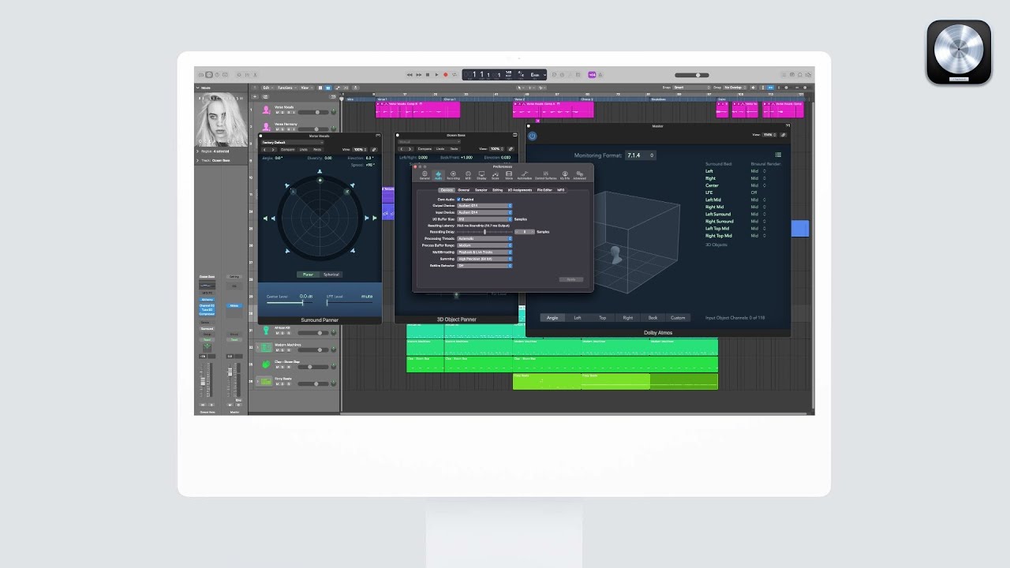This screenshot has width=1010, height=568.
Task: Click the Logic Pro app icon
Action: [959, 52]
